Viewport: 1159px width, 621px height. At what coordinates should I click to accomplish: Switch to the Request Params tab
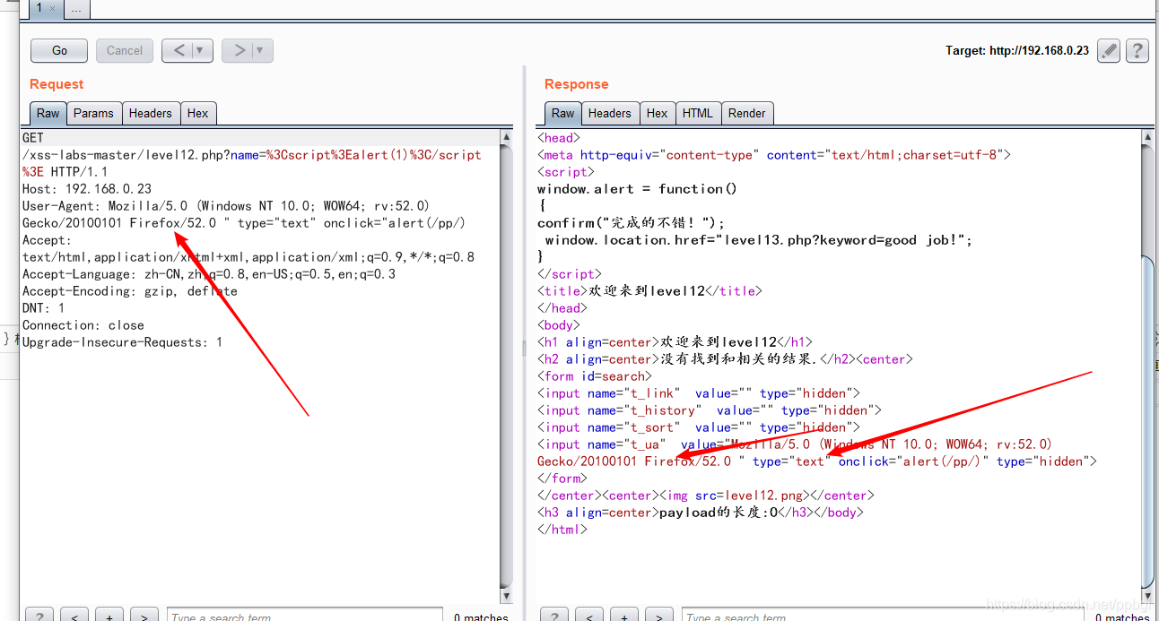click(x=93, y=113)
